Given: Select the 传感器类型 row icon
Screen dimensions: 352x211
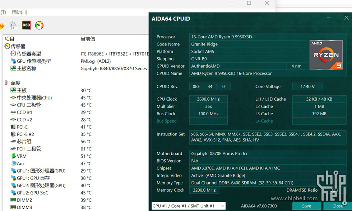Looking at the screenshot, I should click(x=13, y=53).
